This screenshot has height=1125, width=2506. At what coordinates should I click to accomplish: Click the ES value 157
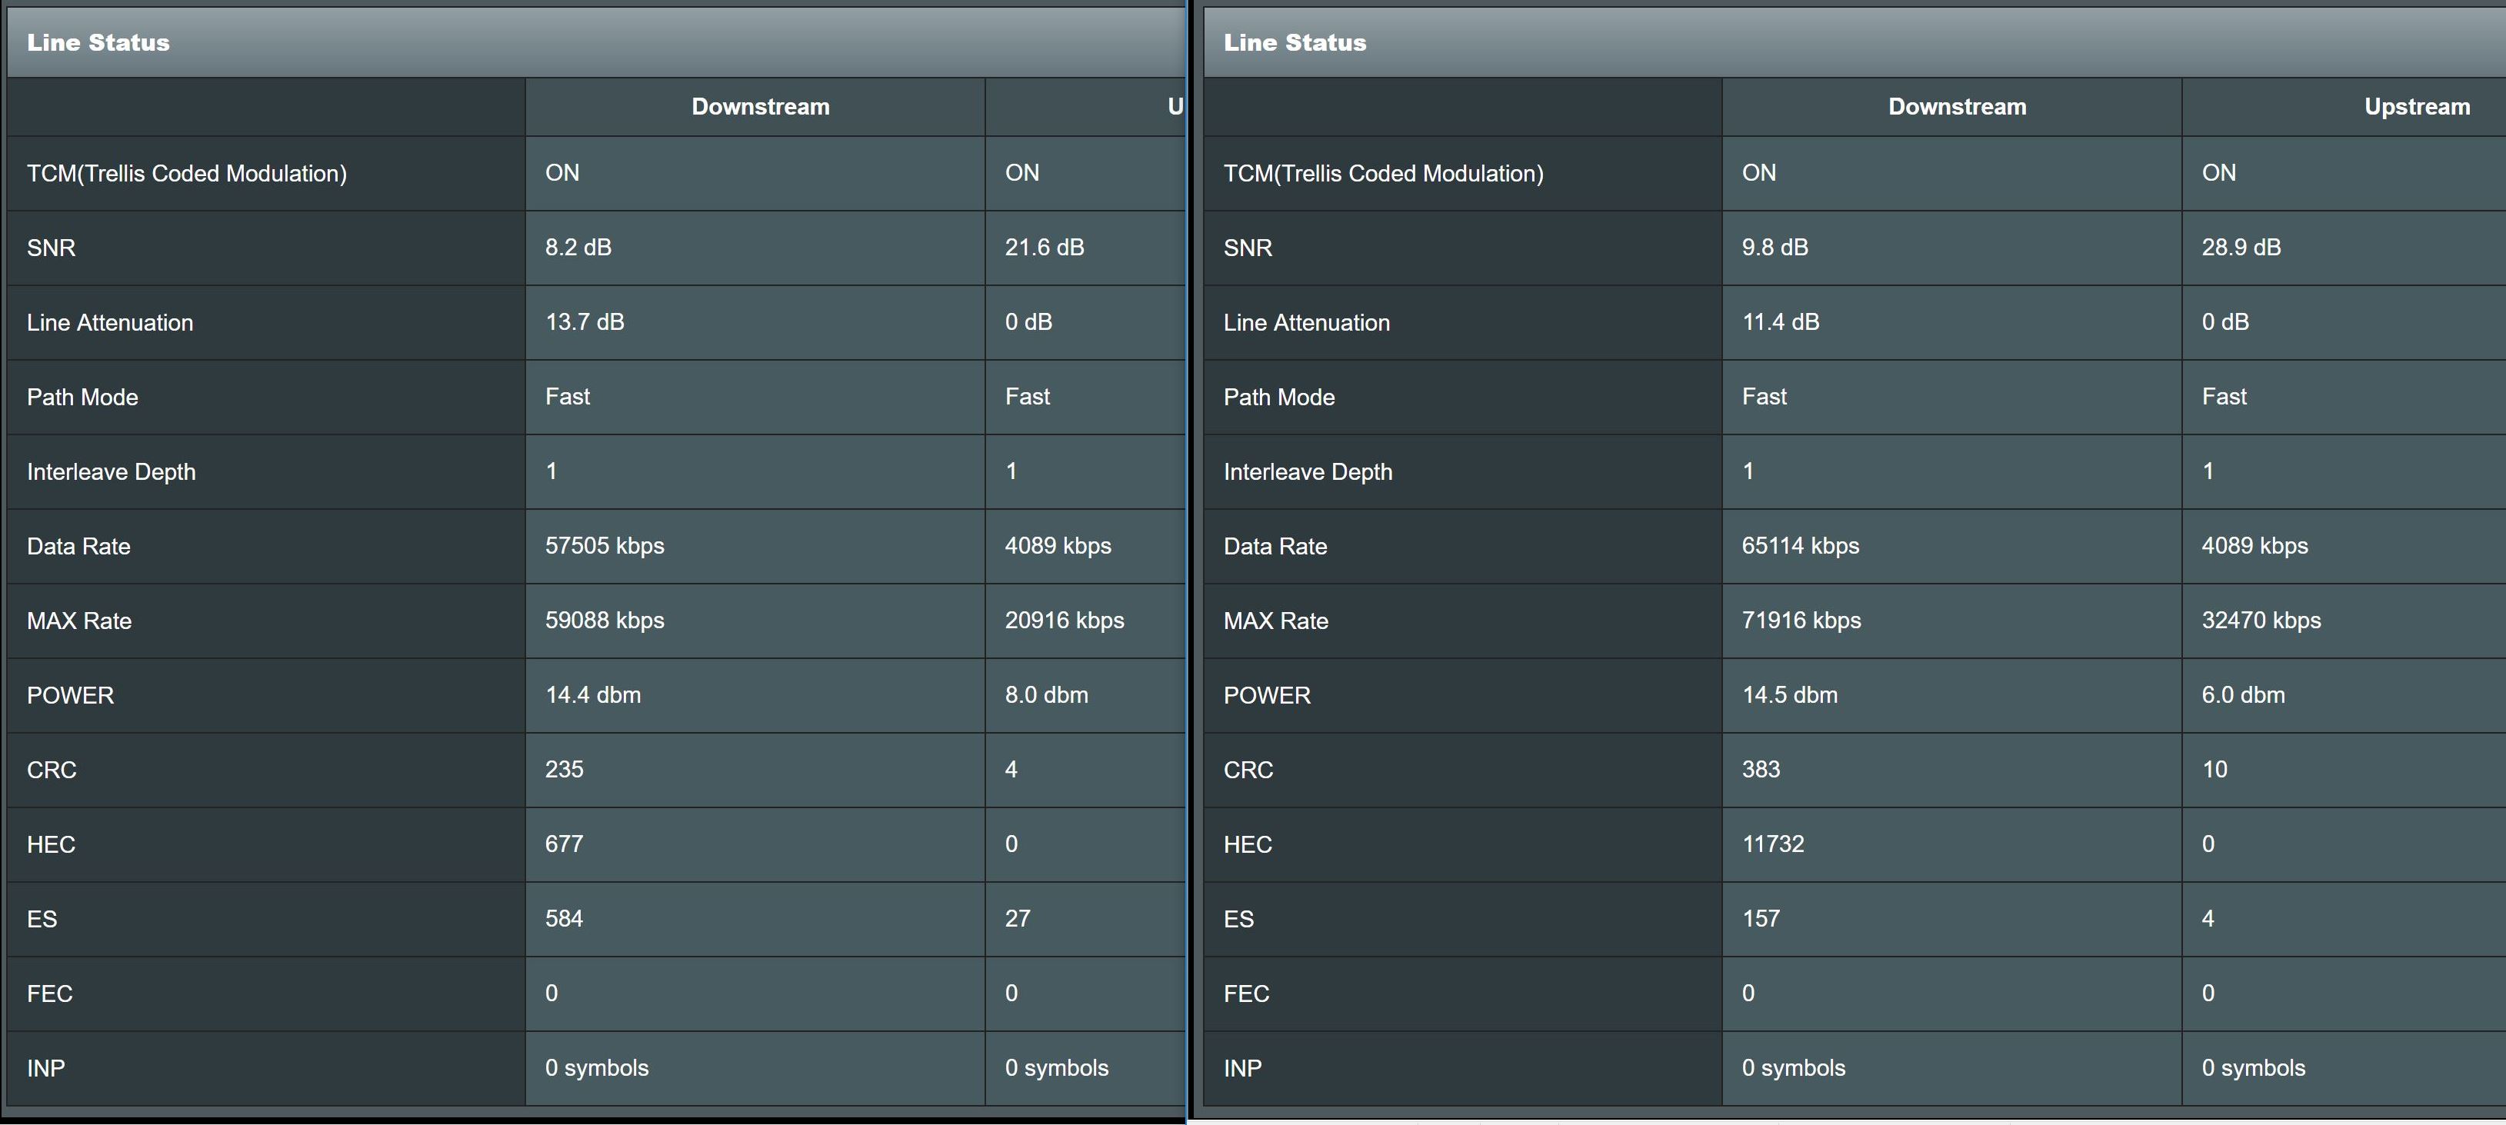point(1761,919)
